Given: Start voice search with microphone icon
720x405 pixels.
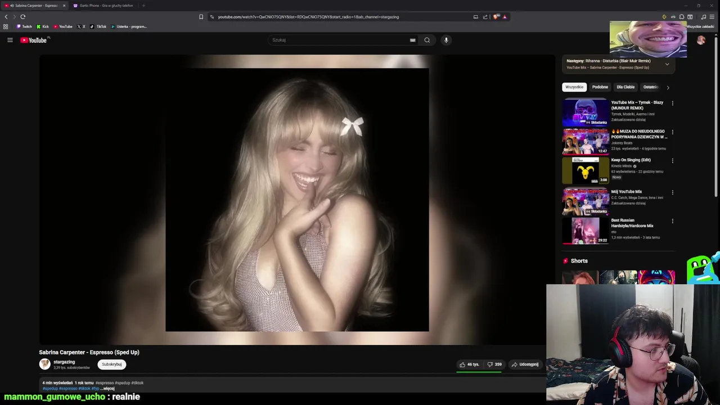Looking at the screenshot, I should pos(446,40).
